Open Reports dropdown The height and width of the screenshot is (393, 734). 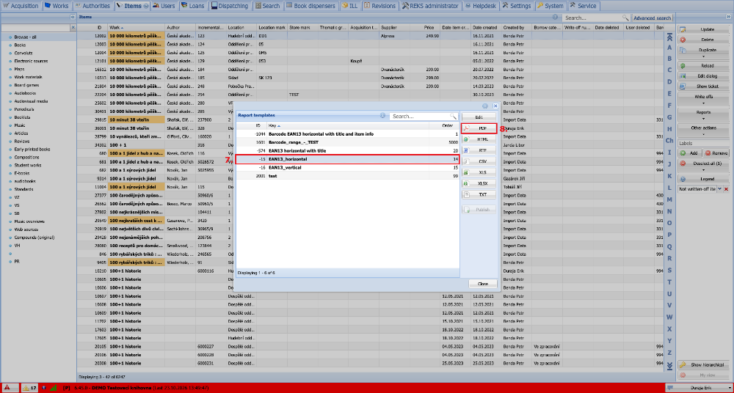click(704, 114)
